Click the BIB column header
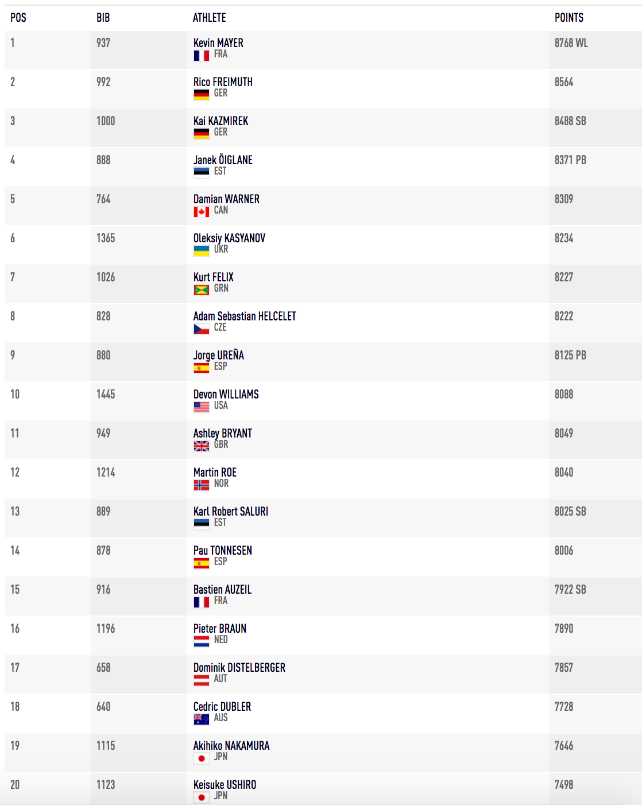The height and width of the screenshot is (805, 642). (103, 18)
